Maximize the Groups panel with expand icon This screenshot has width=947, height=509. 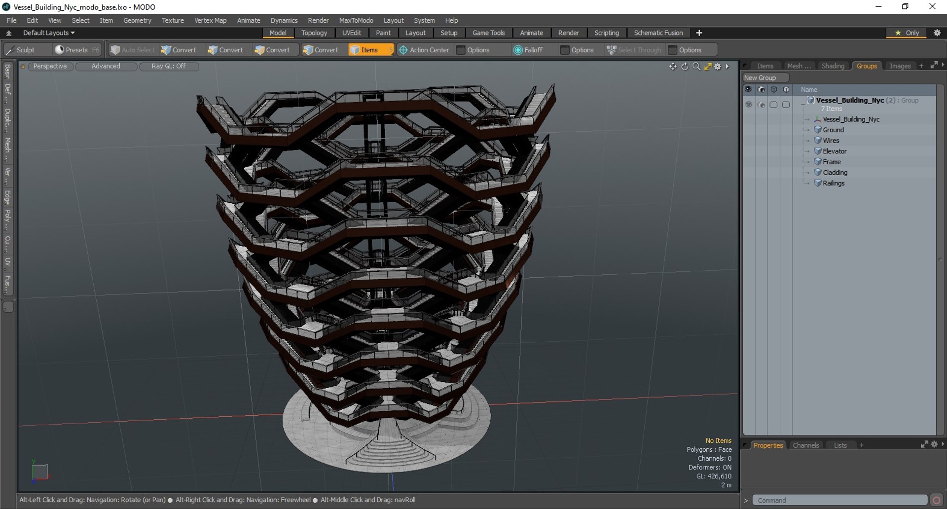click(934, 65)
